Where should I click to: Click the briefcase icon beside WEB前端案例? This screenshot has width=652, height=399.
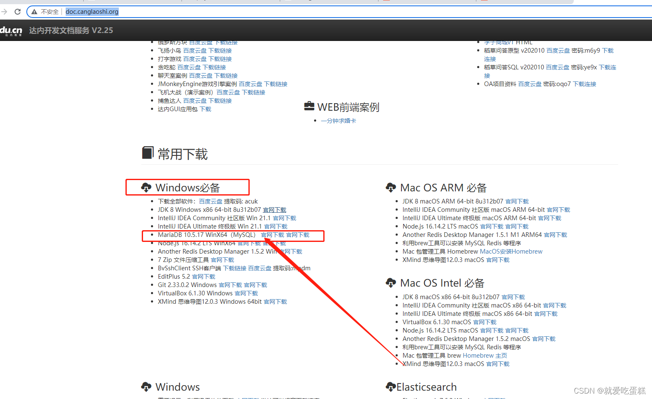click(309, 106)
